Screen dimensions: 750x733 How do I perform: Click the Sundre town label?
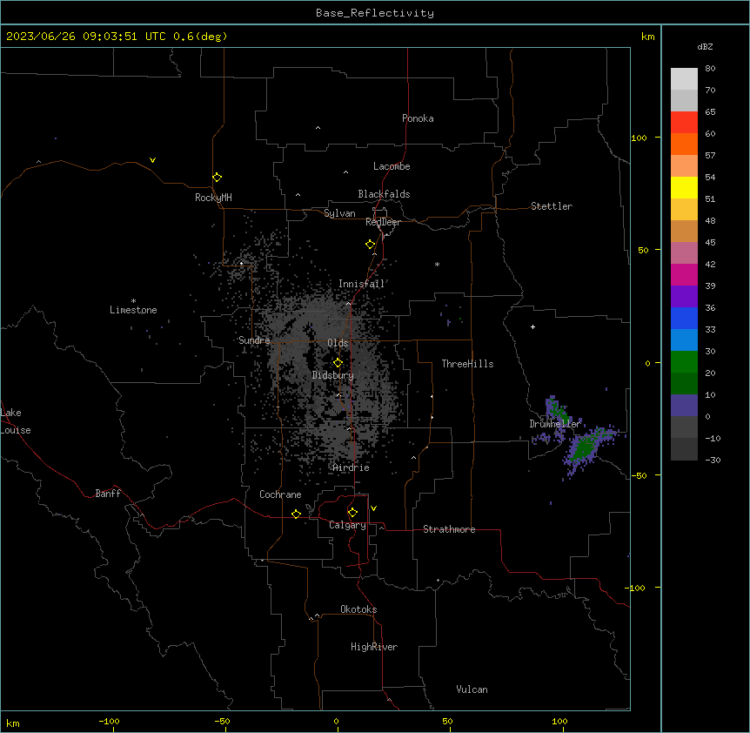pos(254,340)
